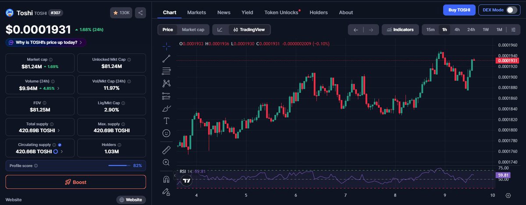Viewport: 526px width, 205px height.
Task: Expand Total supply 420.69B TOSHI chevron
Action: [59, 131]
